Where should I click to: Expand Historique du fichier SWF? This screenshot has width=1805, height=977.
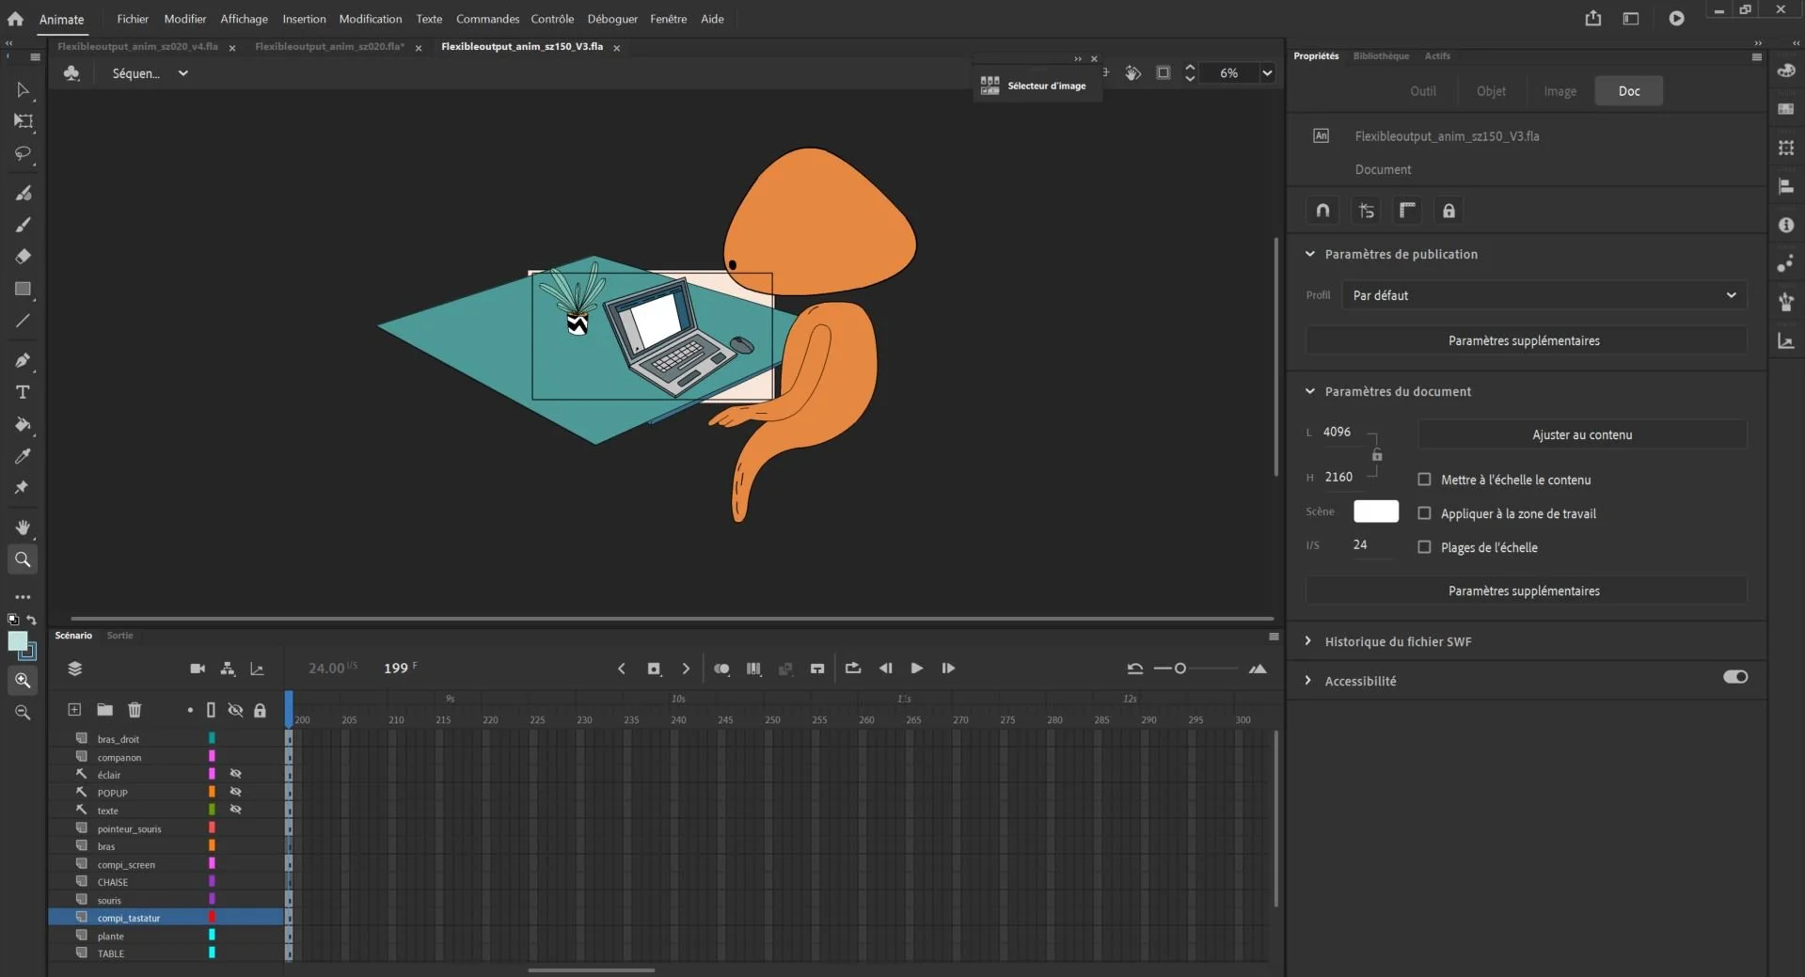coord(1306,640)
